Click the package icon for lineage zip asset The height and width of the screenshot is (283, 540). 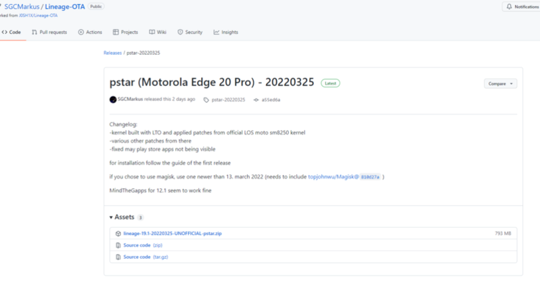(118, 233)
